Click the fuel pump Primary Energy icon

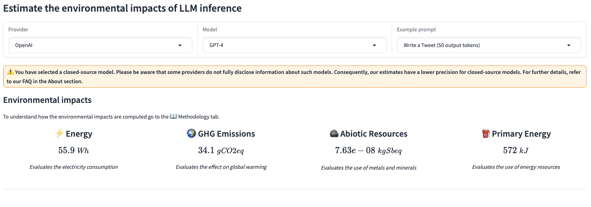coord(486,134)
